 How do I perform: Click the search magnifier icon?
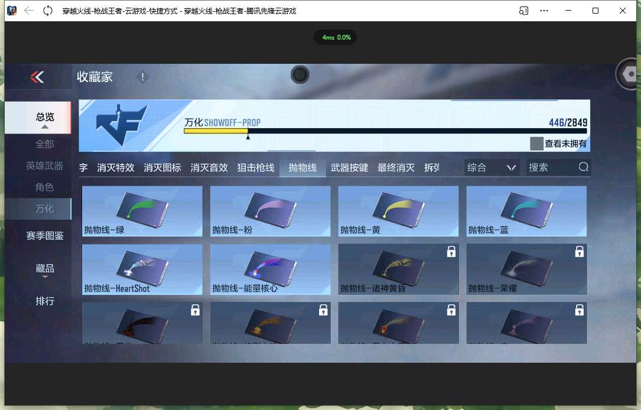[x=583, y=167]
